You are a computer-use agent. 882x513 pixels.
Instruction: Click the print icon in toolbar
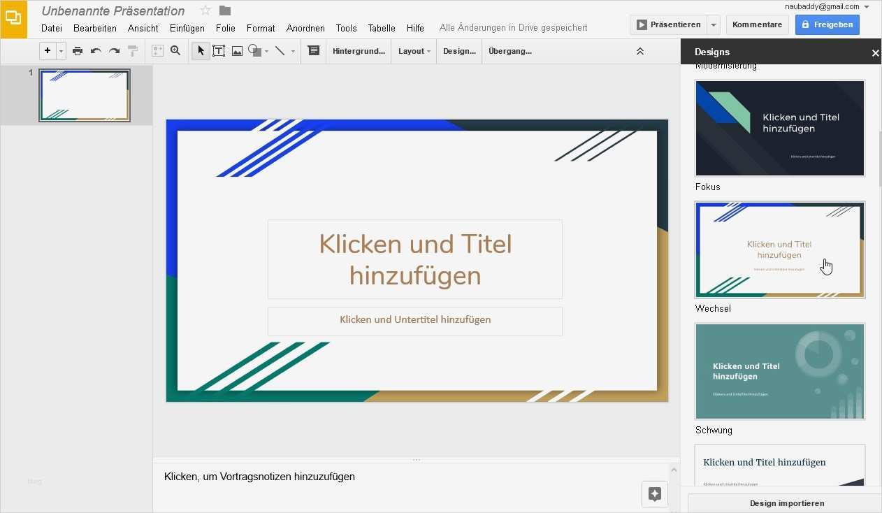(78, 51)
